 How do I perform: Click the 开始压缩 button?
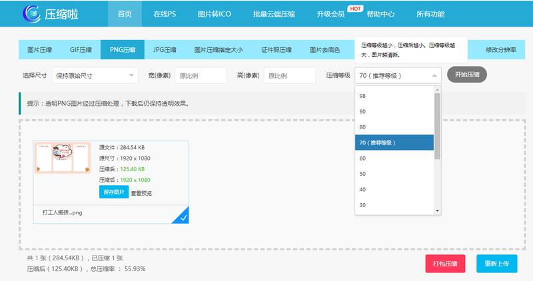click(467, 75)
